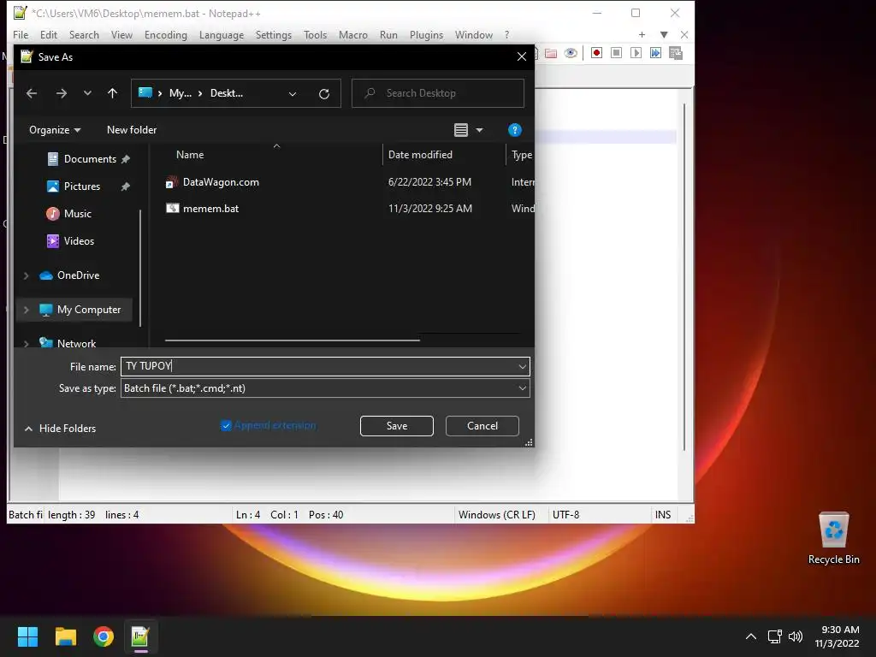Open the Save as type combo box
876x657 pixels.
pyautogui.click(x=325, y=388)
